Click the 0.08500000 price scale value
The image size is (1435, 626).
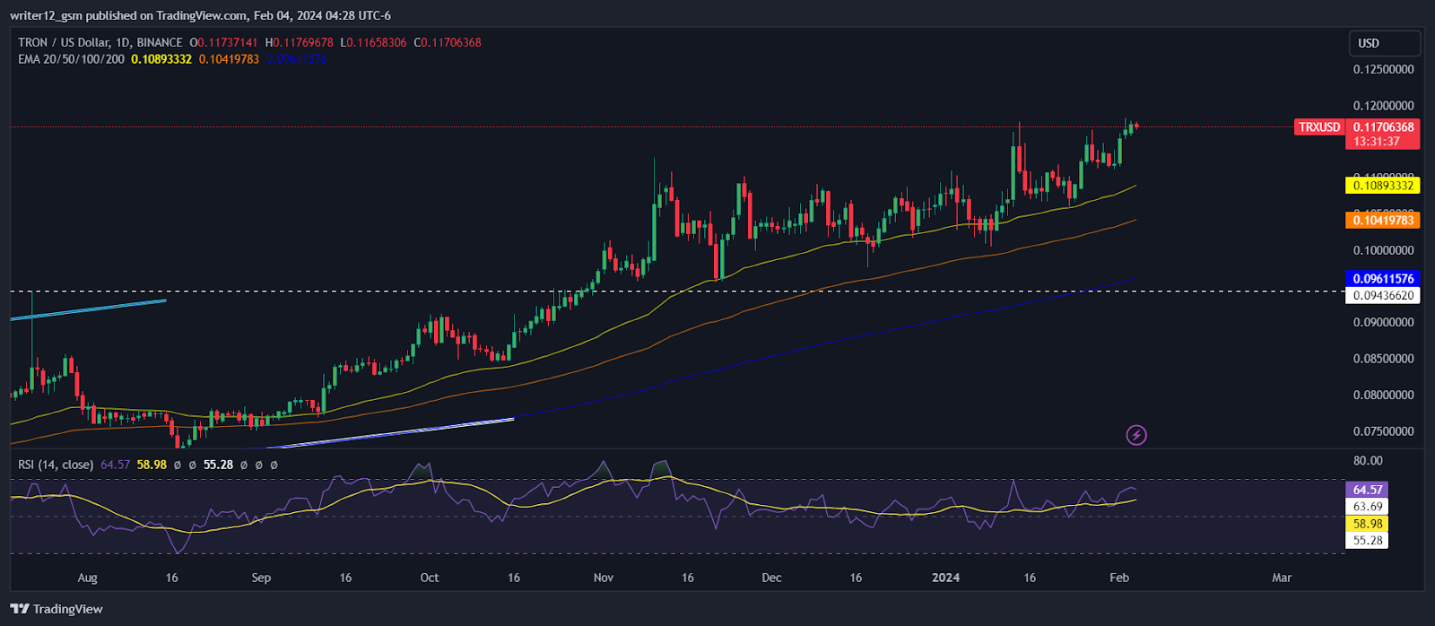[x=1383, y=359]
